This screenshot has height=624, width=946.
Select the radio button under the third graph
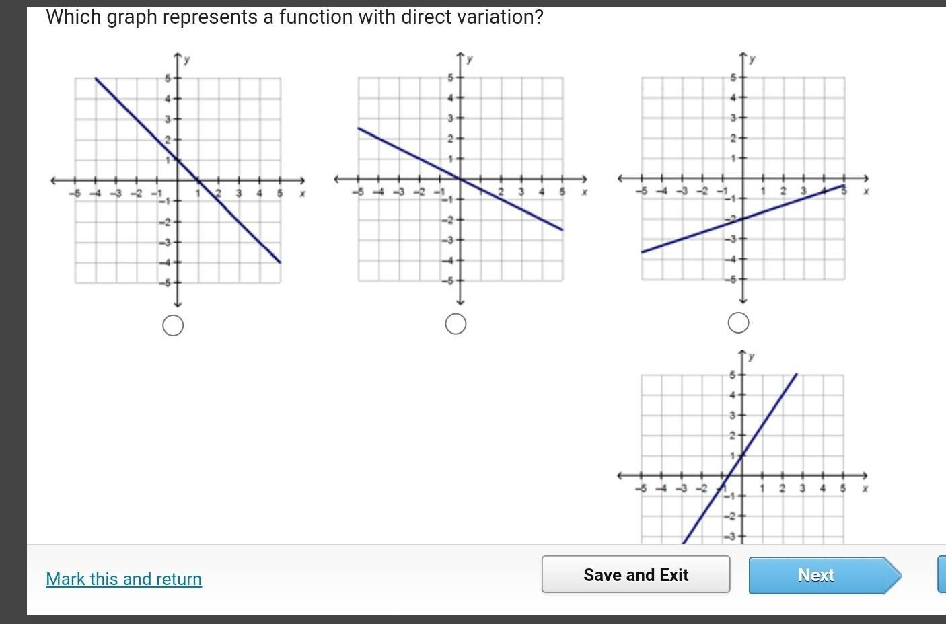(x=738, y=323)
